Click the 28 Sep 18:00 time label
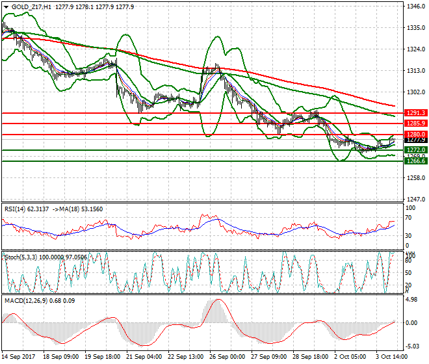Screen dimensions: 429x364 (309, 358)
